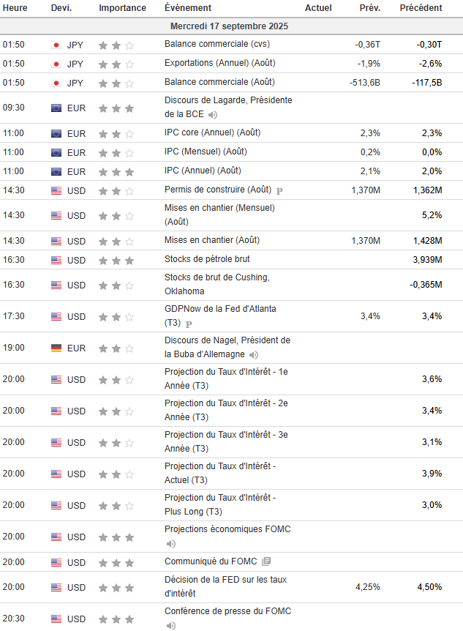Open the Décision de la FED event
This screenshot has height=631, width=463.
pyautogui.click(x=227, y=587)
